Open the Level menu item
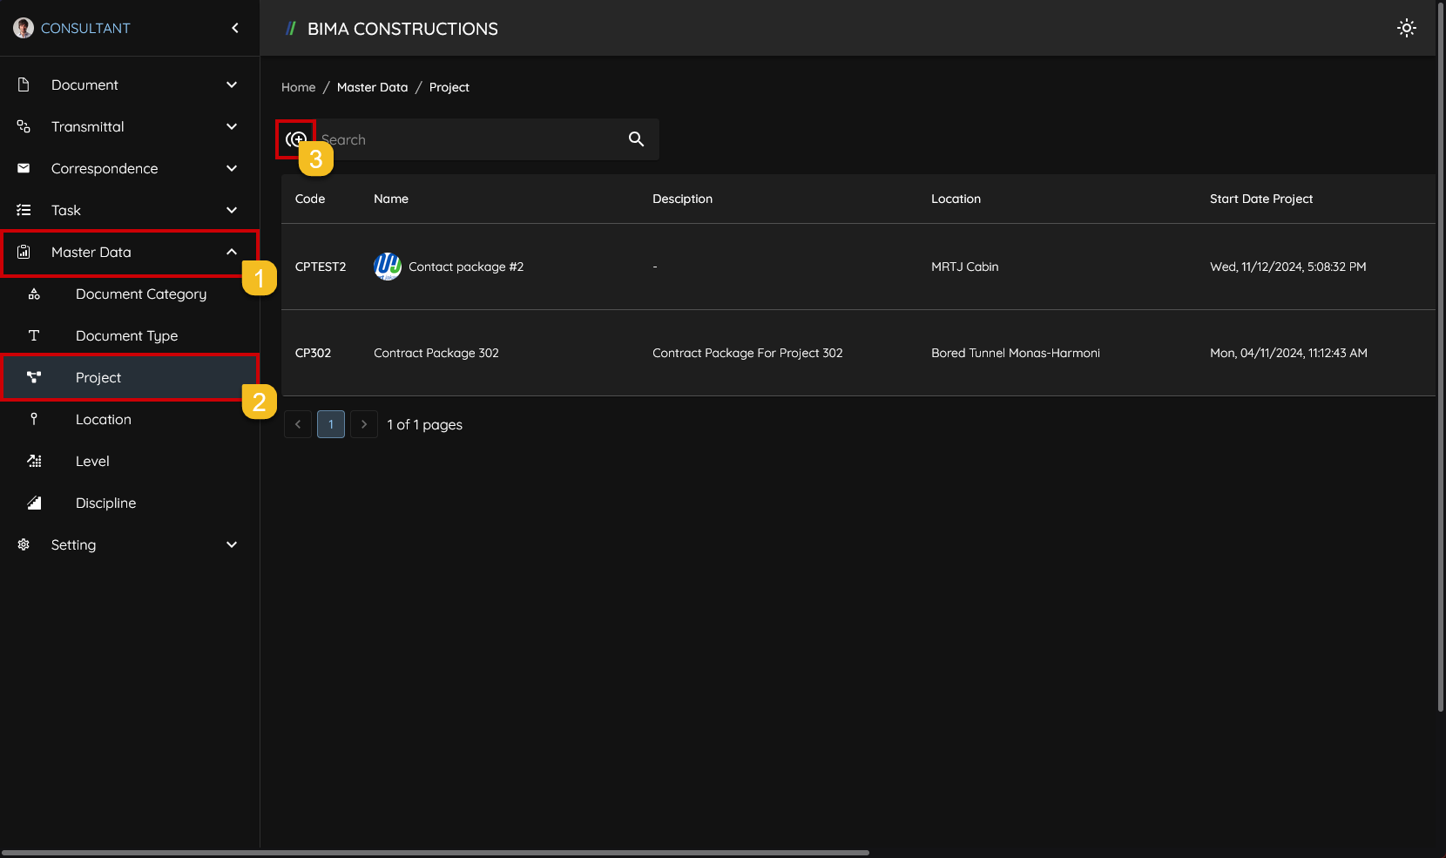The height and width of the screenshot is (858, 1446). (x=92, y=461)
